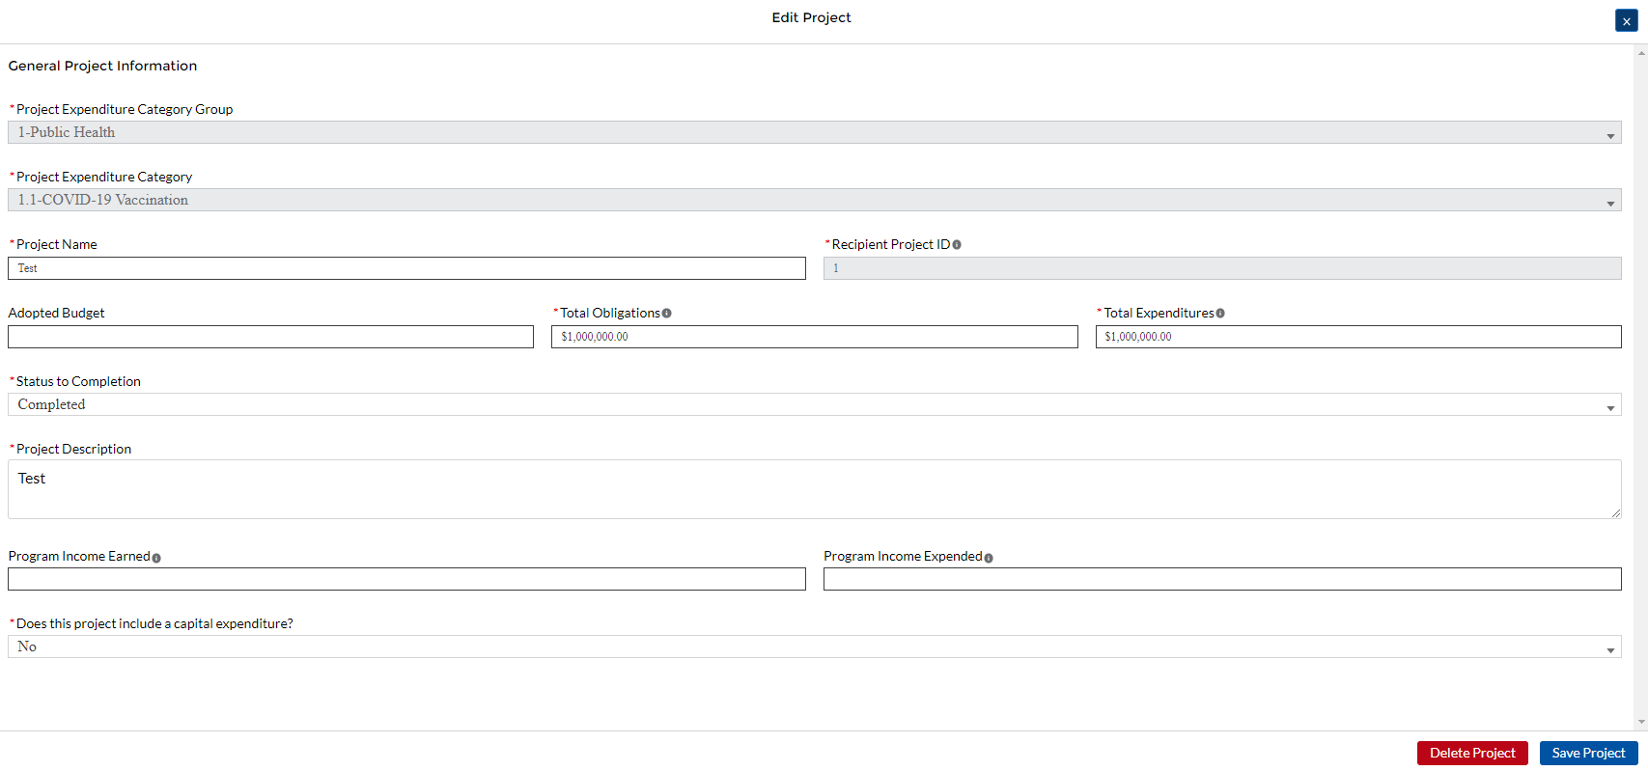Click Program Income Earned info icon

tap(156, 558)
